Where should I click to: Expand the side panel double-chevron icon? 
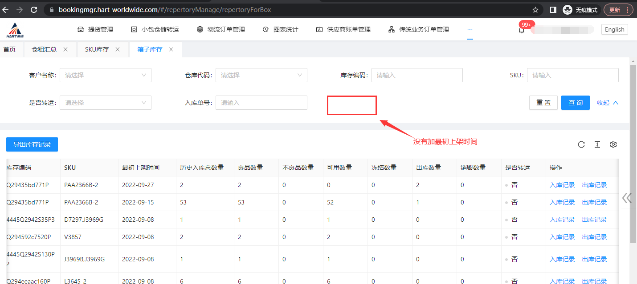tap(627, 198)
